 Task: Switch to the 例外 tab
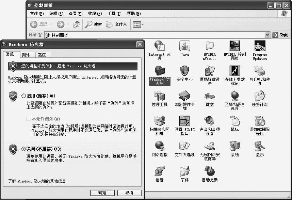coord(26,55)
